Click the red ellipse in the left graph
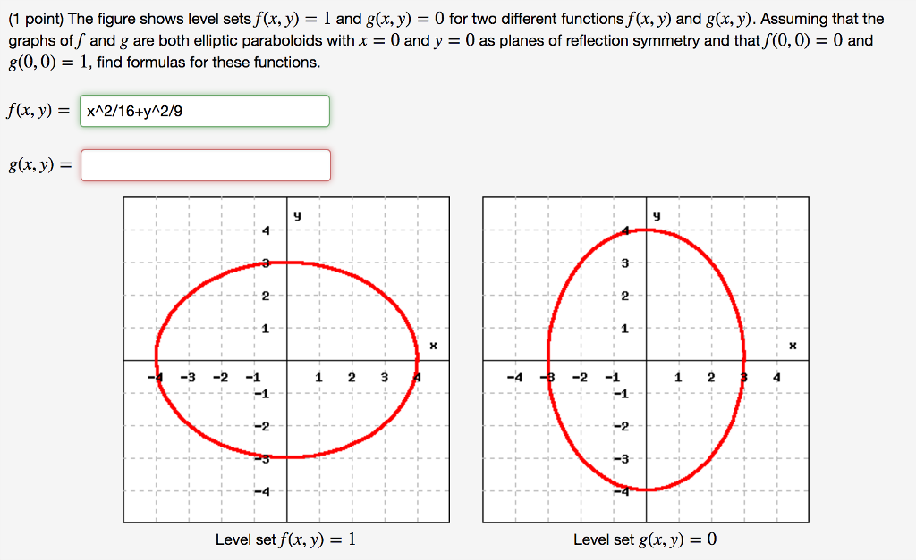The image size is (916, 560). 286,262
